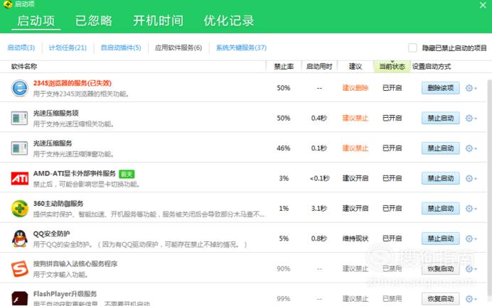
Task: Click the QQ penguin icon
Action: (20, 239)
